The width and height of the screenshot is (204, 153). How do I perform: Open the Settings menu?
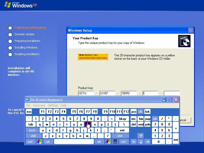pyautogui.click(x=53, y=105)
